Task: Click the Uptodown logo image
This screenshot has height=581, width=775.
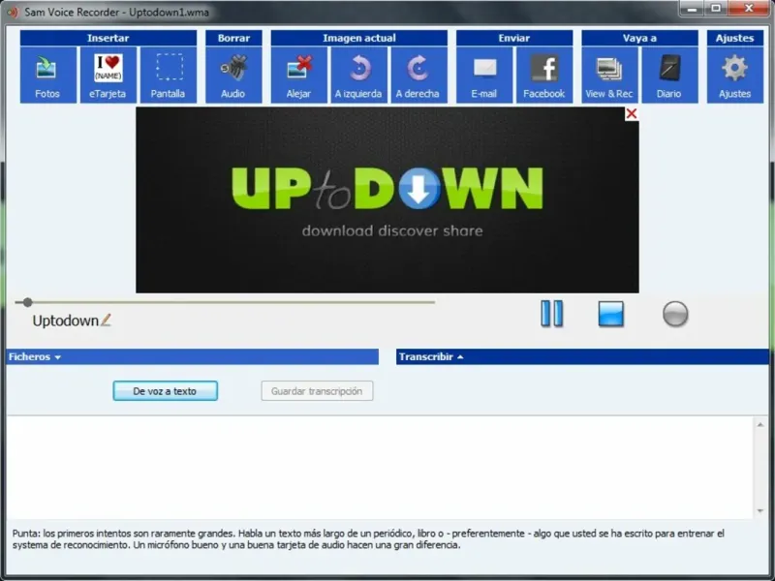Action: (387, 199)
